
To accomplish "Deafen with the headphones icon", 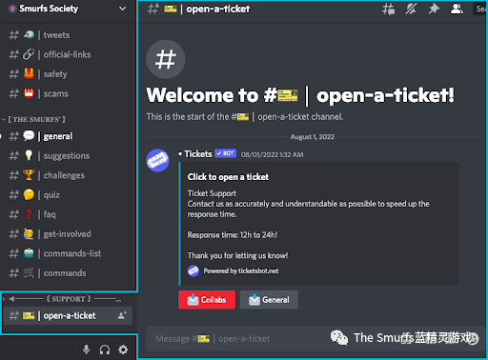I will 105,350.
